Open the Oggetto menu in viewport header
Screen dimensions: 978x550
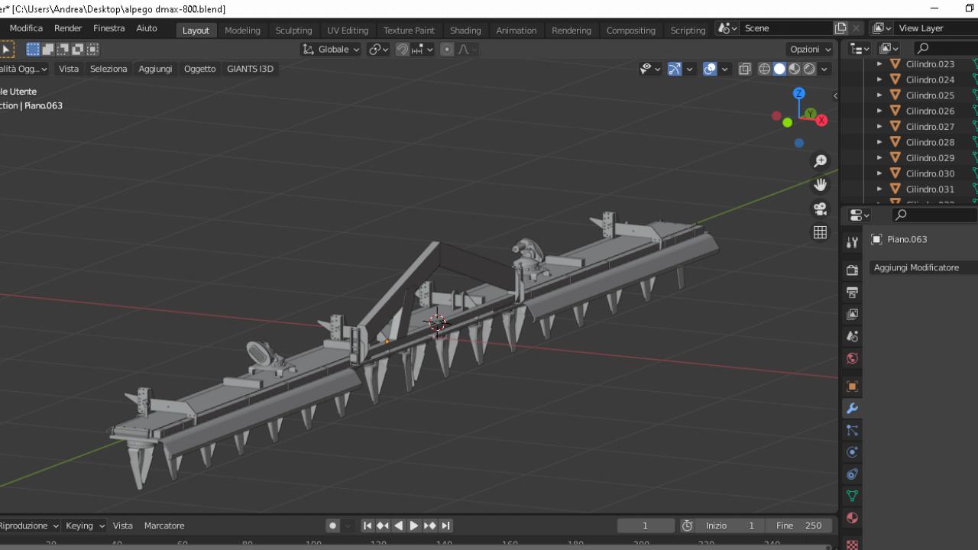pos(199,69)
